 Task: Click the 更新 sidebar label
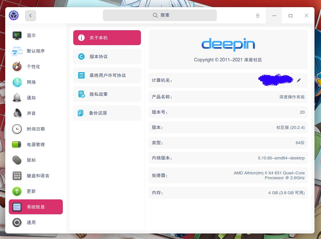31,191
